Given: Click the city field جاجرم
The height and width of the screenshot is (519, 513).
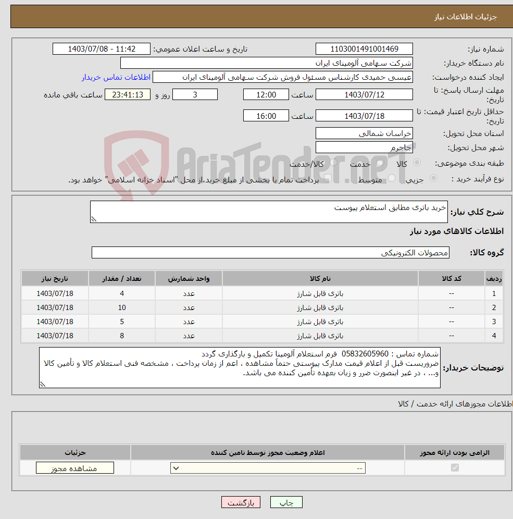Looking at the screenshot, I should point(364,147).
